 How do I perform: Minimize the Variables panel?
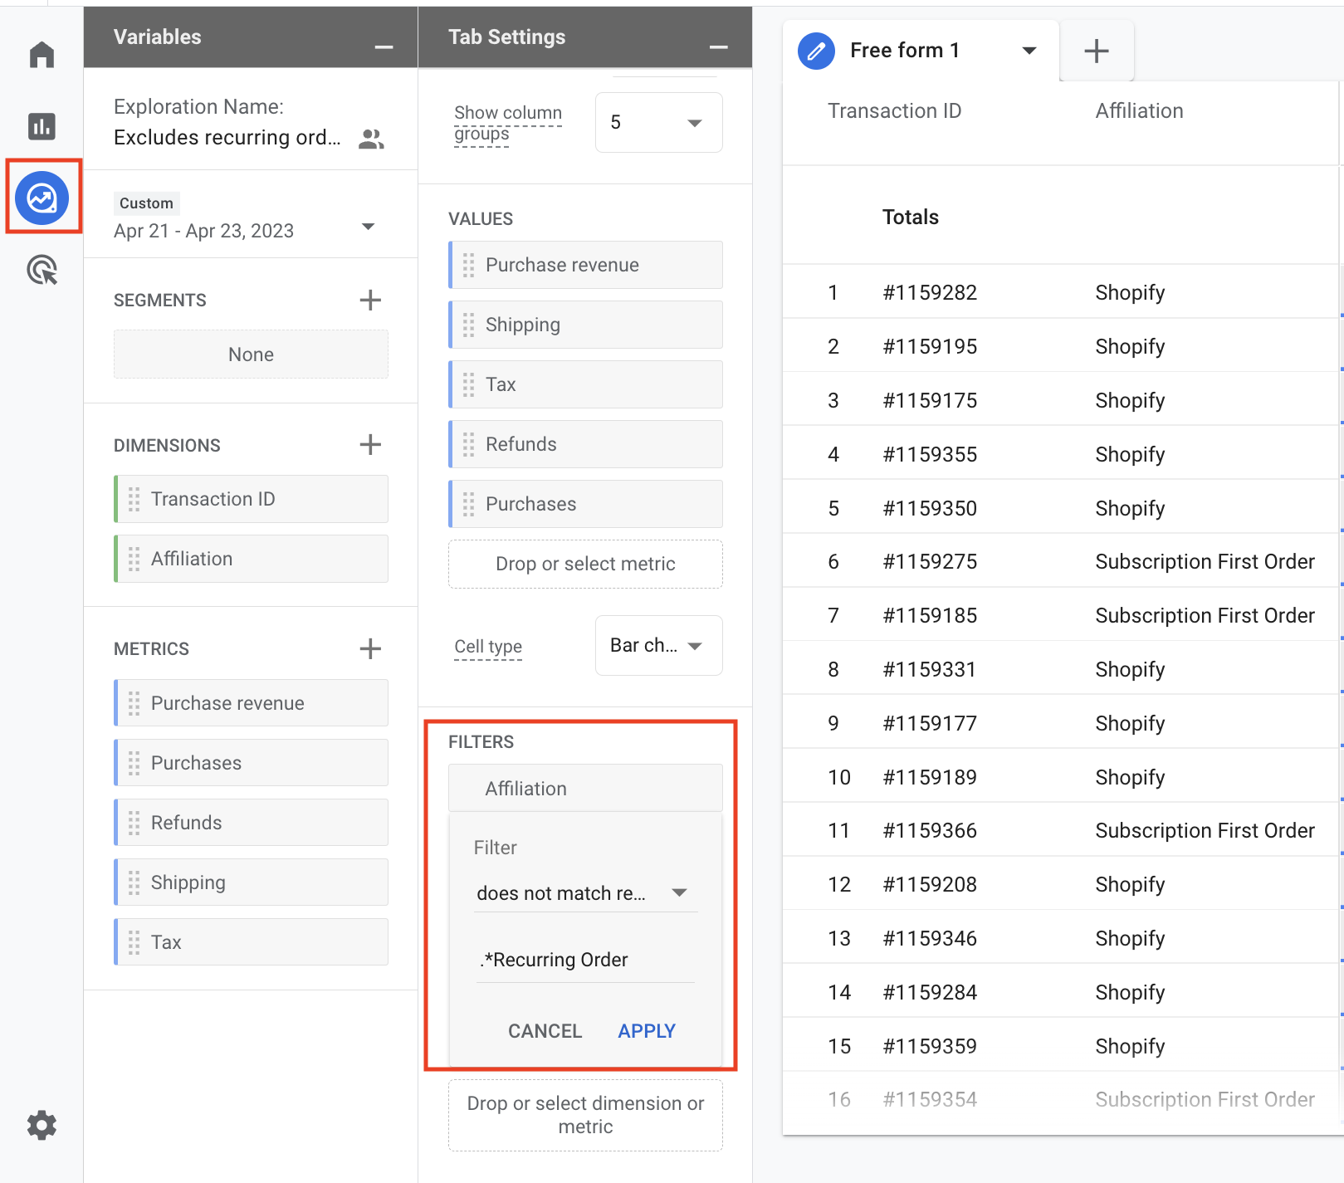pyautogui.click(x=384, y=47)
